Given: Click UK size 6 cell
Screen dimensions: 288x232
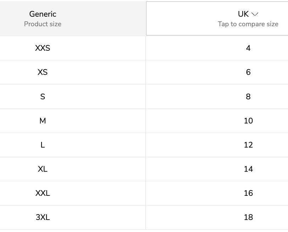Looking at the screenshot, I should pos(217,72).
